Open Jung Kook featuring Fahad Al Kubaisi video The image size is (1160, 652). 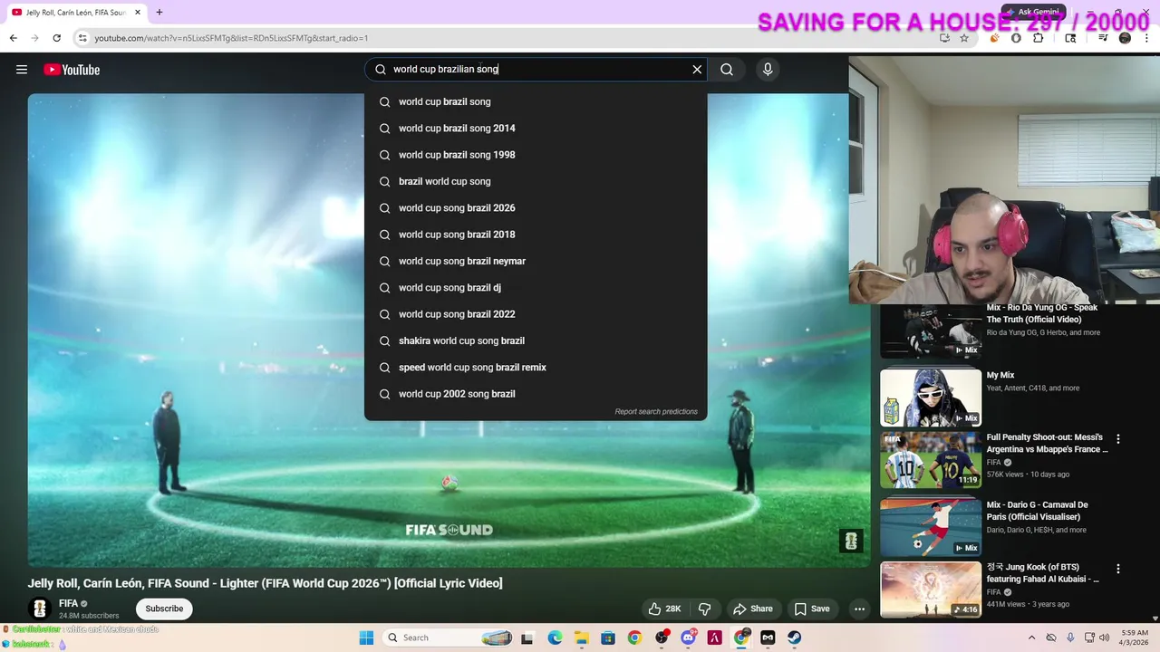click(931, 590)
